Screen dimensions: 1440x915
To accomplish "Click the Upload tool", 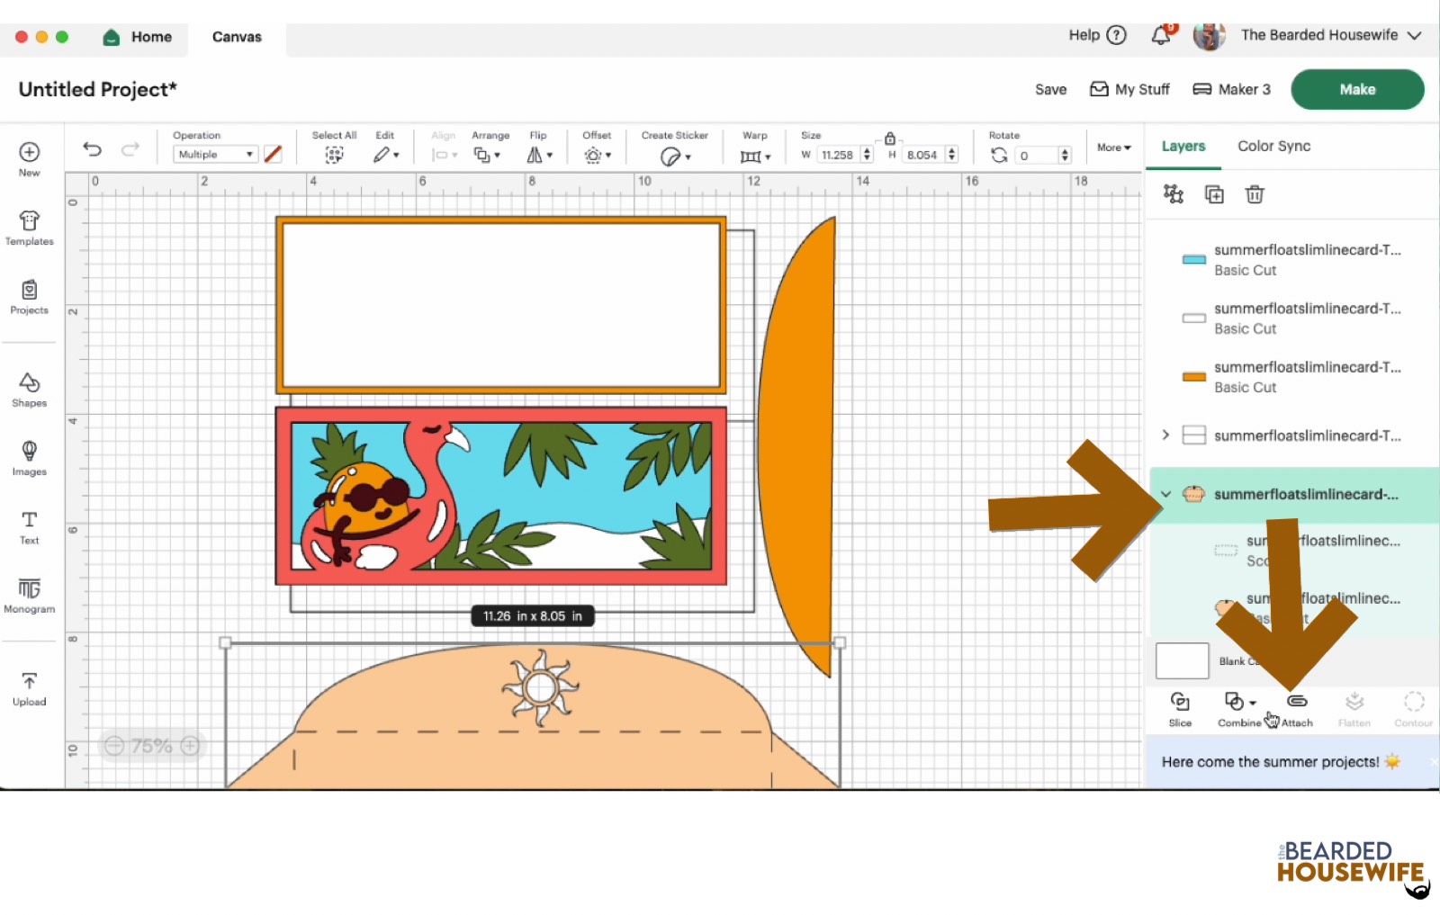I will pos(29,686).
